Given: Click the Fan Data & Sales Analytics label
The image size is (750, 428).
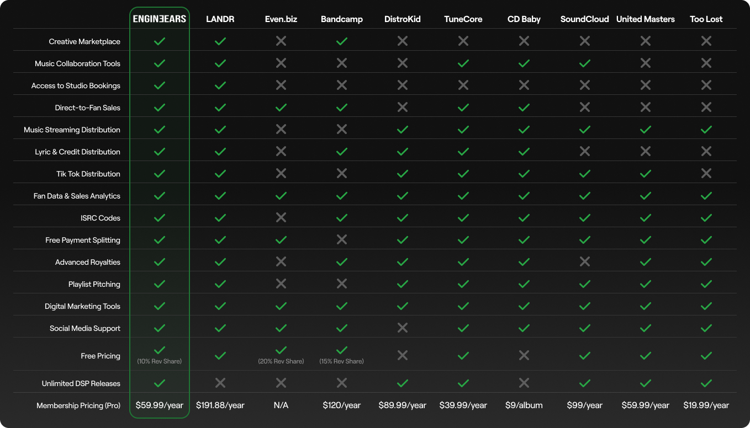Looking at the screenshot, I should [77, 196].
